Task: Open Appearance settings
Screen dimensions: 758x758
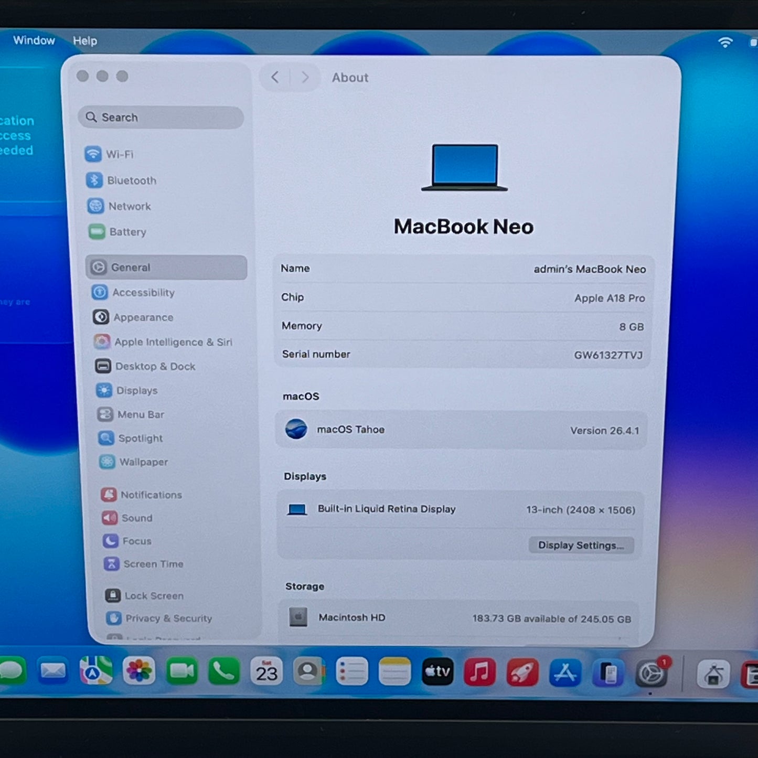Action: [133, 317]
